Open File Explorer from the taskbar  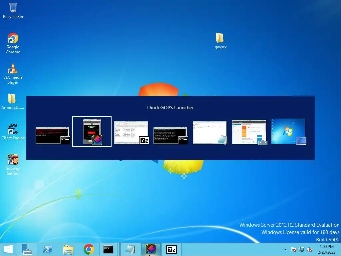click(68, 249)
